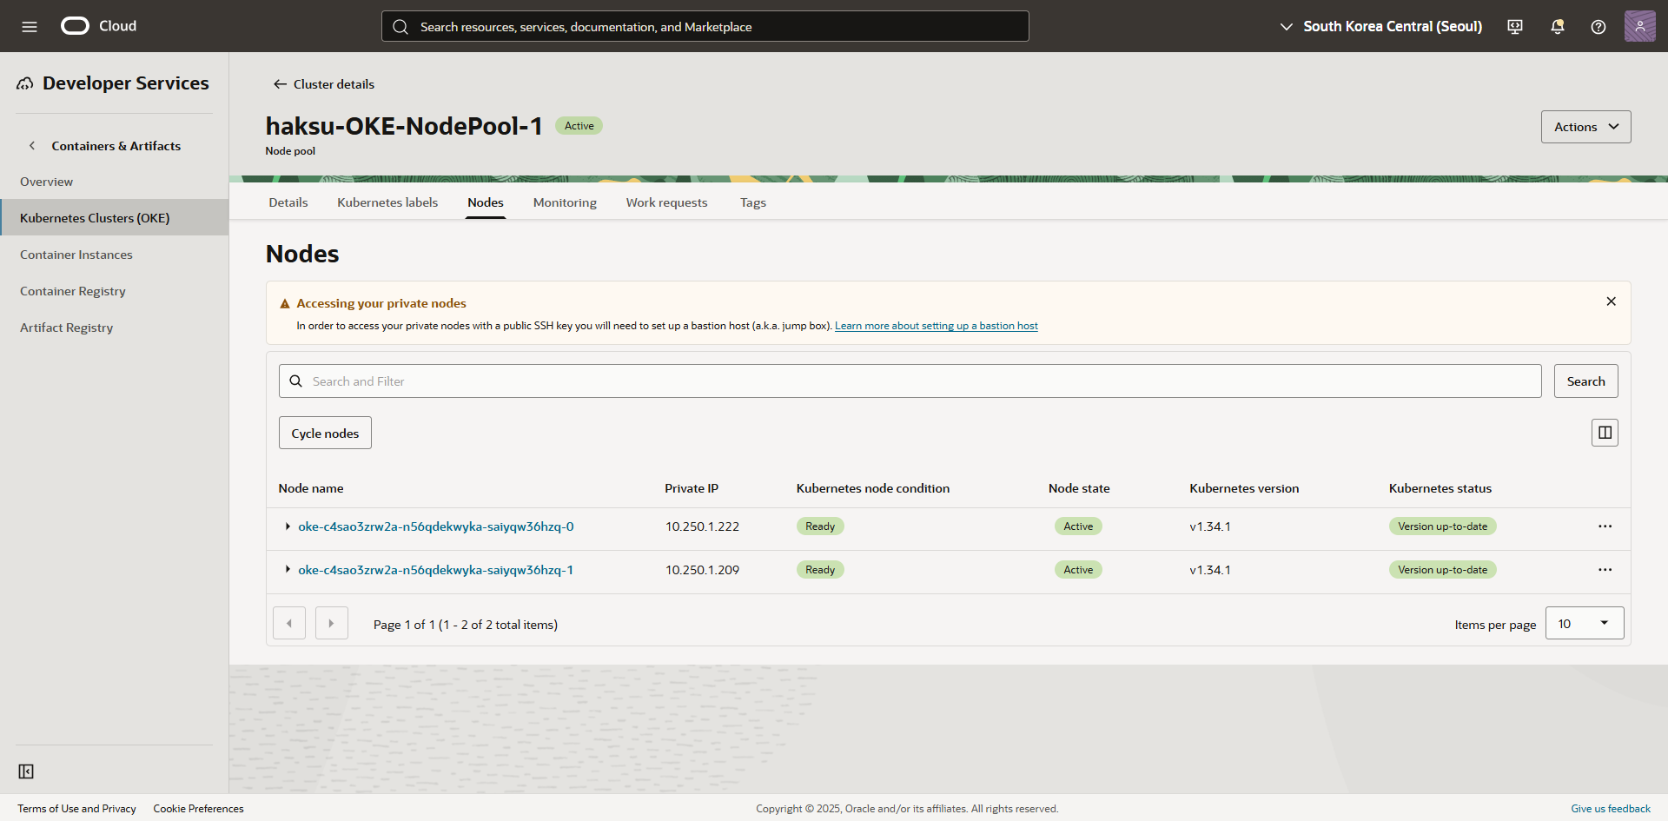Image resolution: width=1668 pixels, height=821 pixels.
Task: Expand the row for node saiyqw36hzq-1
Action: click(x=288, y=570)
